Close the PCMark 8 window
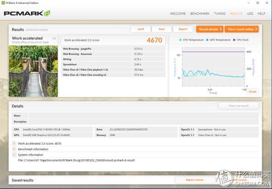The width and height of the screenshot is (272, 189). click(x=267, y=3)
